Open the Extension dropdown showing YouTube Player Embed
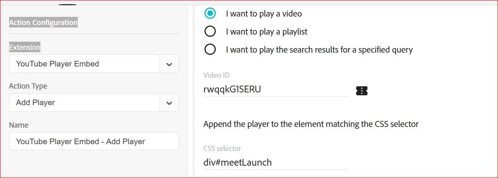Viewport: 498px width, 178px height. (x=94, y=64)
